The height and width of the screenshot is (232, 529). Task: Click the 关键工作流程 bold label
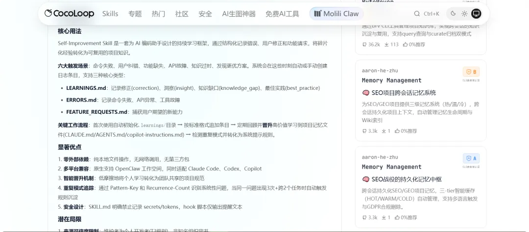pyautogui.click(x=73, y=125)
